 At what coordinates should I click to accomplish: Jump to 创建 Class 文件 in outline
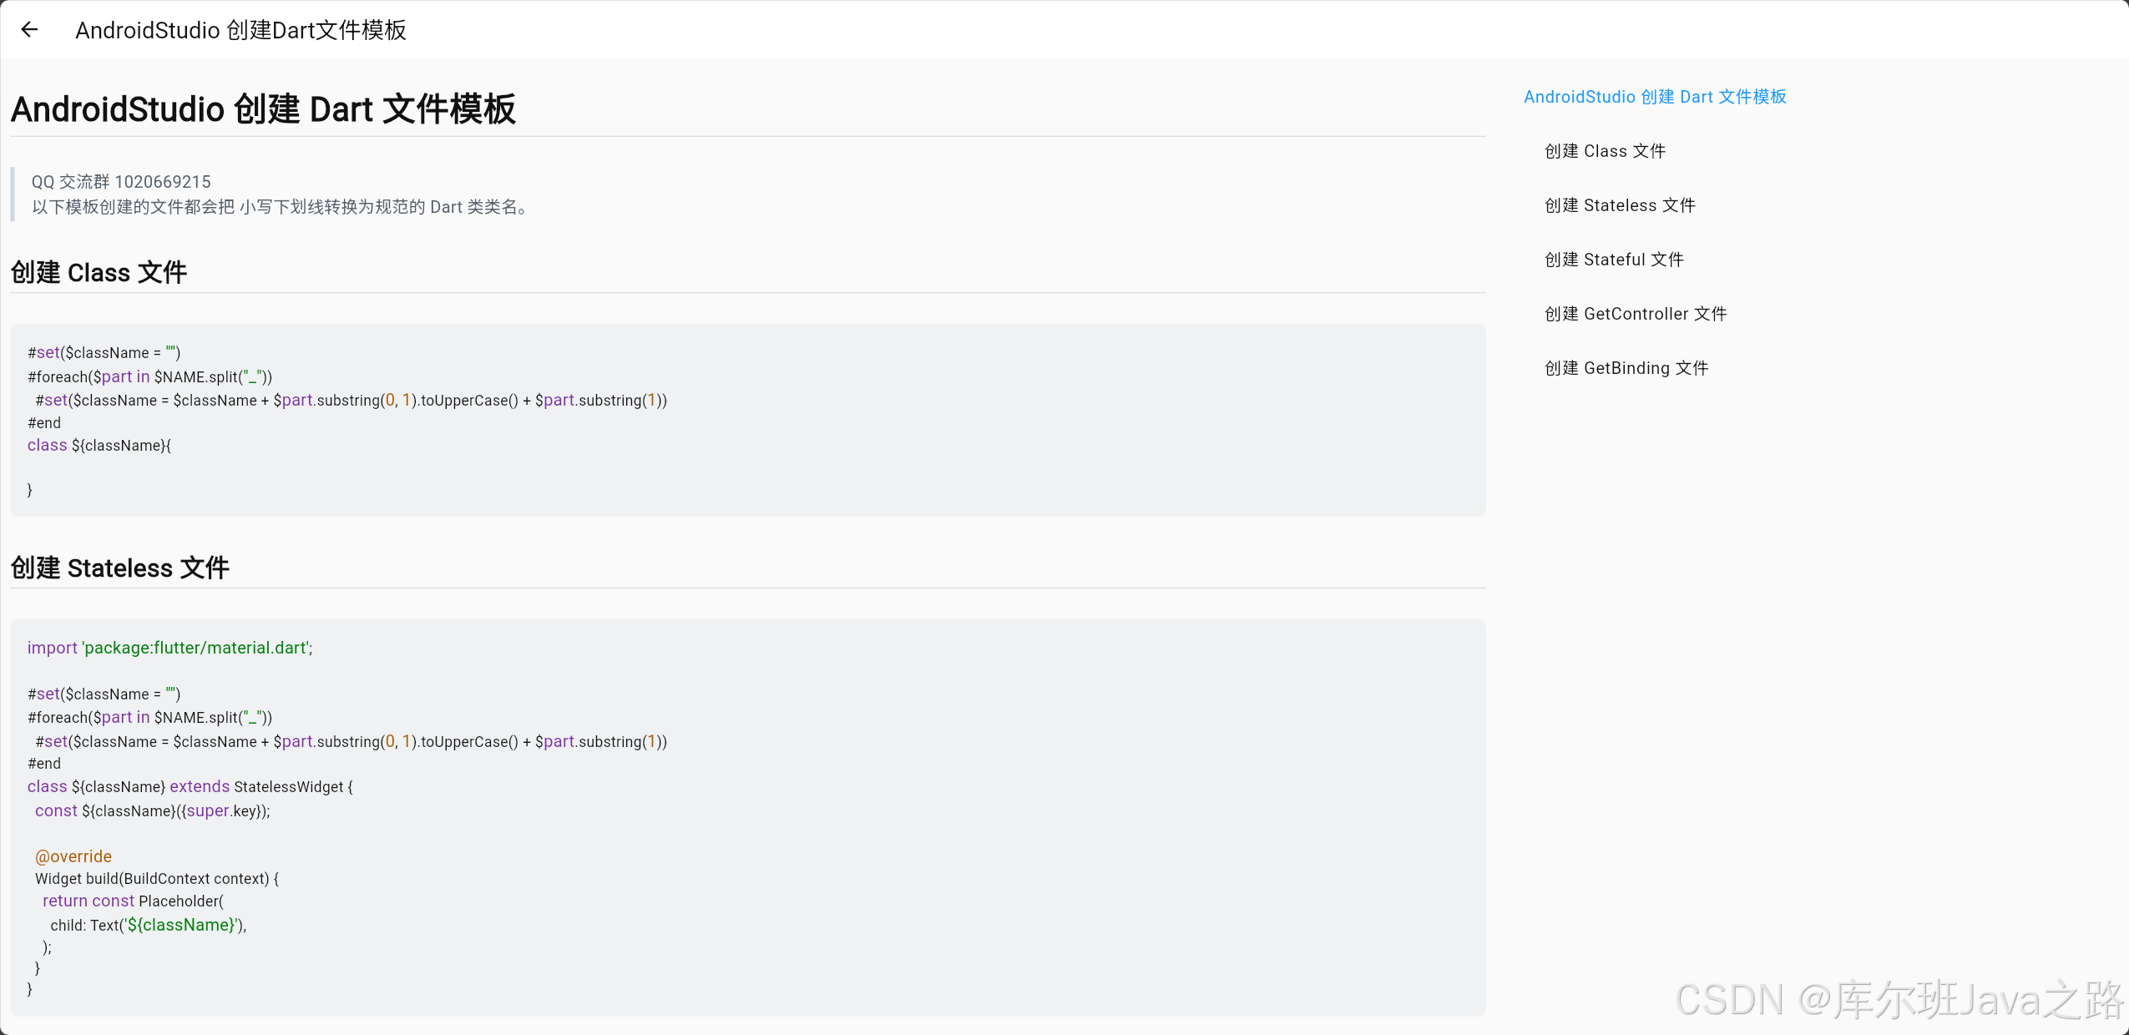pyautogui.click(x=1604, y=151)
